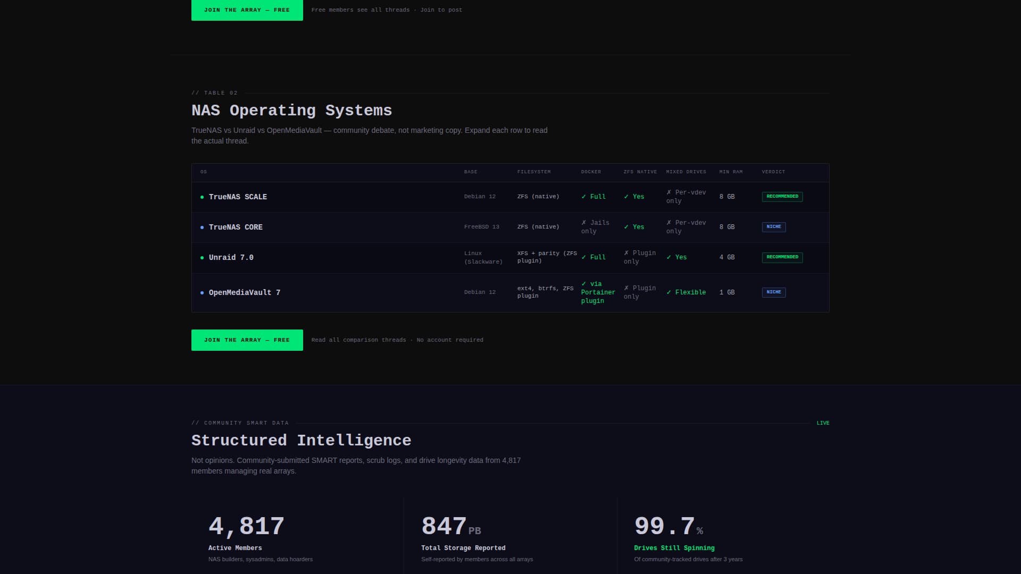Image resolution: width=1021 pixels, height=574 pixels.
Task: Click the ZFS (native) filesystem cell for TrueNAS SCALE
Action: (x=538, y=197)
